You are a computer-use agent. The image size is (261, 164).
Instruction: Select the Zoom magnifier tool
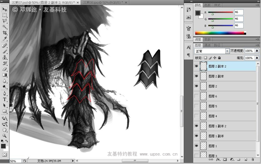(x=5, y=135)
